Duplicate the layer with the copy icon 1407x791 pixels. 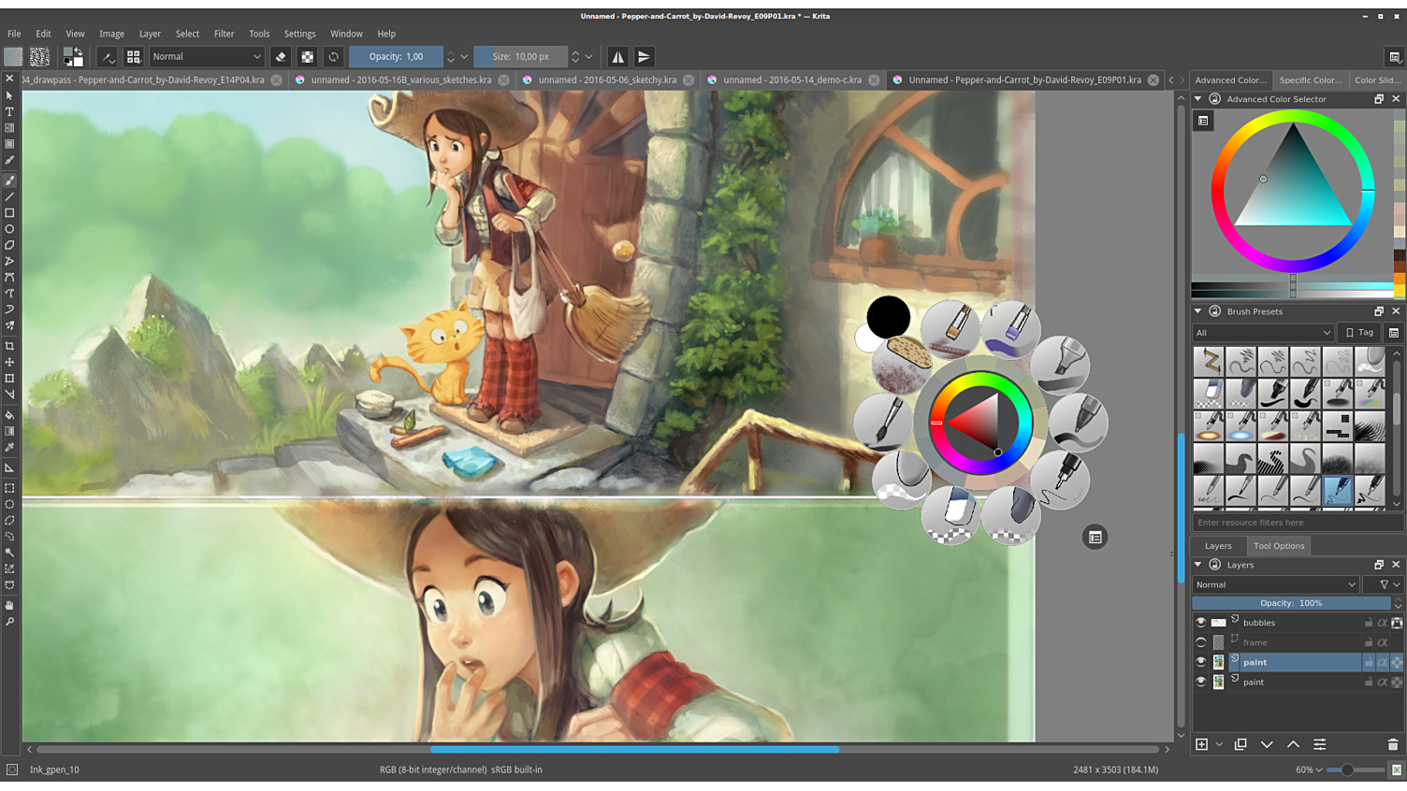pyautogui.click(x=1240, y=744)
